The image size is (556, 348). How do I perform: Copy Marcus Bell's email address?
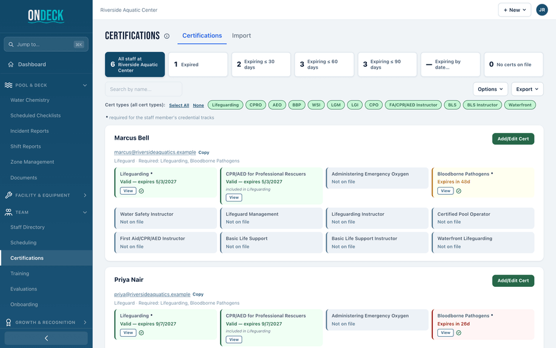click(203, 152)
